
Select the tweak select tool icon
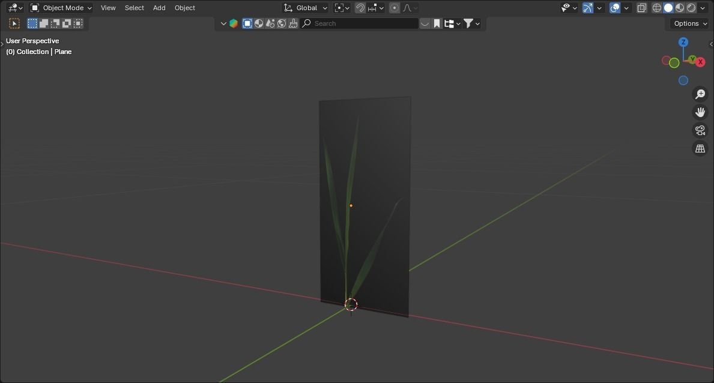coord(14,23)
